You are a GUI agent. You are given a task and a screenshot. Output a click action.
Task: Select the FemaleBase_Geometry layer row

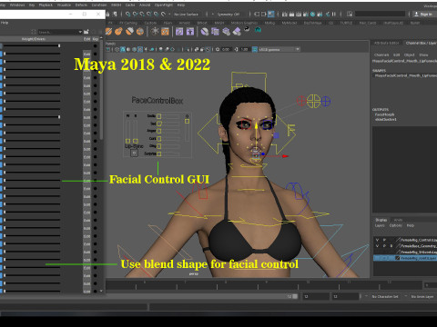click(405, 246)
